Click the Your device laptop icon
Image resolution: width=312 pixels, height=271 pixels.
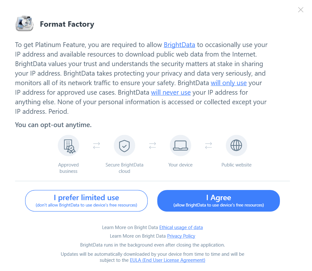coord(180,146)
